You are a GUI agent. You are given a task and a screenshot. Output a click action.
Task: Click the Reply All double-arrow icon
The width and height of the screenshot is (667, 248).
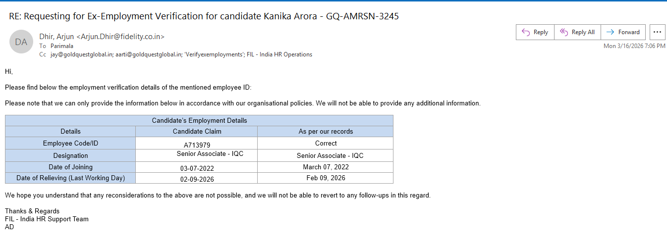(563, 32)
